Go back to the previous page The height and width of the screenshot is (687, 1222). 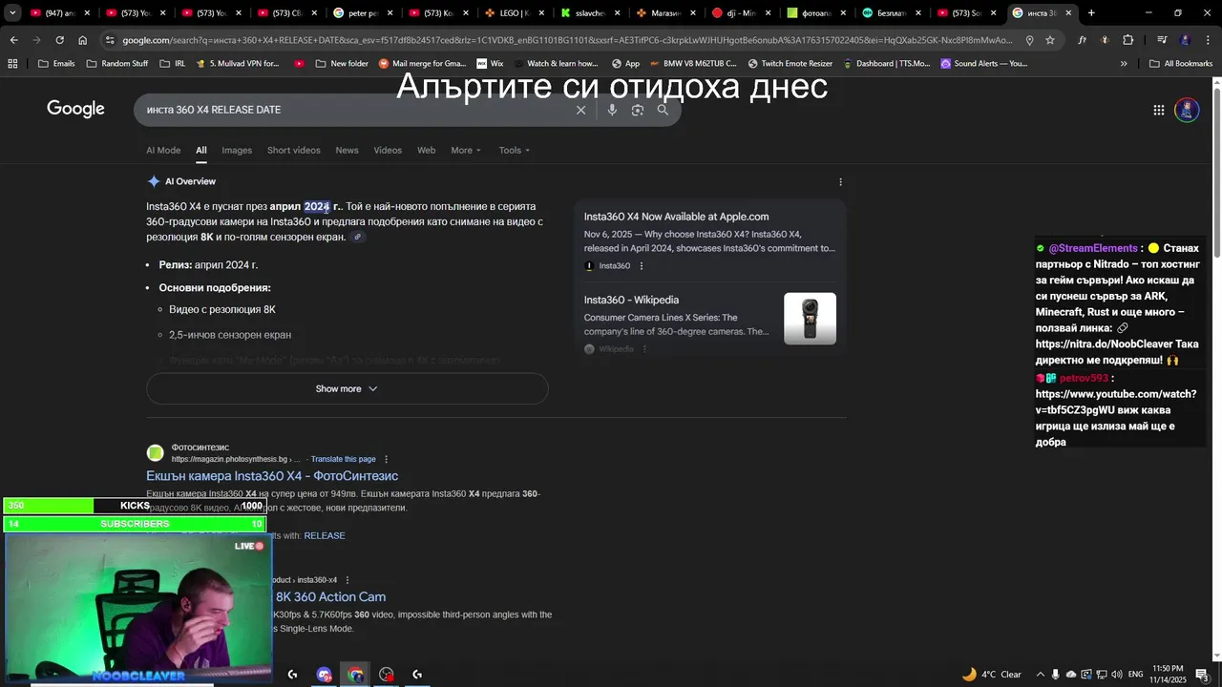[x=13, y=40]
